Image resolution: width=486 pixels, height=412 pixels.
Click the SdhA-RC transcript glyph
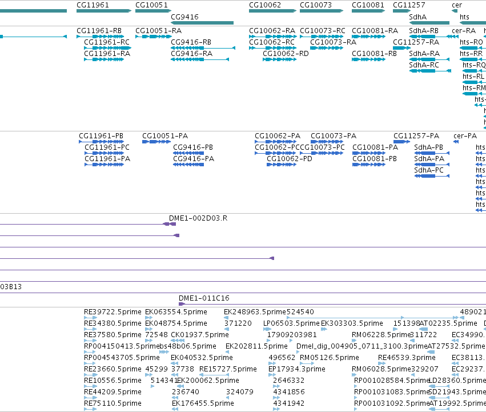(430, 71)
